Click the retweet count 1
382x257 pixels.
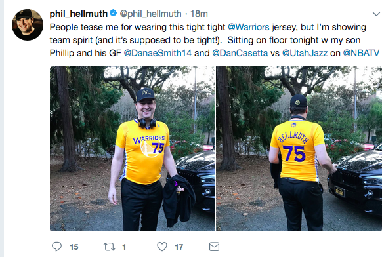[x=124, y=247]
